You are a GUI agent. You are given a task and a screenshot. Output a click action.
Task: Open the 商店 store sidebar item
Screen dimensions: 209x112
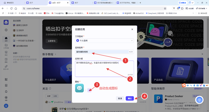coord(6,53)
